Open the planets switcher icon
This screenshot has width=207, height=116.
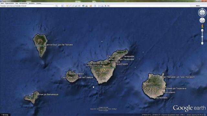(91, 6)
